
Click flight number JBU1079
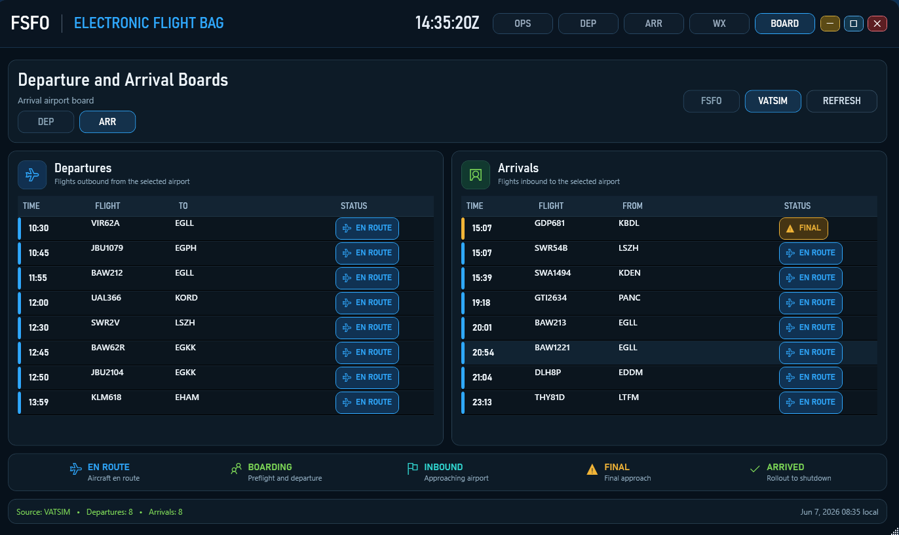point(107,248)
